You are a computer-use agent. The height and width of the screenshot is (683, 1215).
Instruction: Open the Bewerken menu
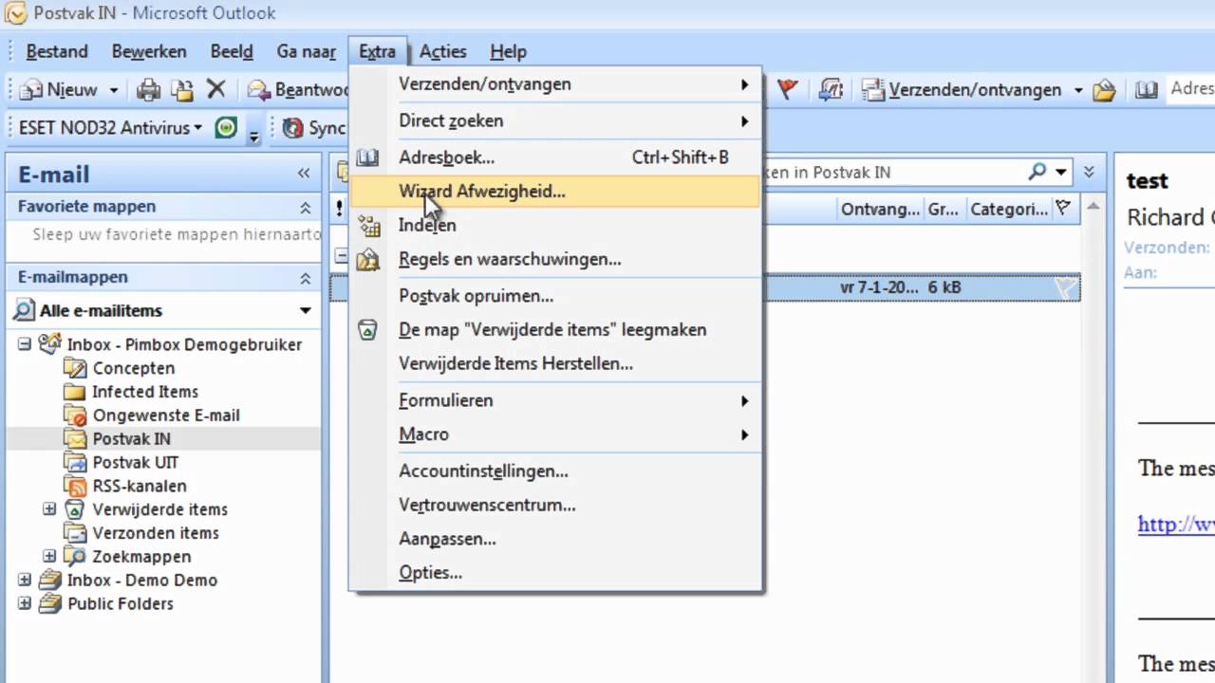tap(149, 51)
